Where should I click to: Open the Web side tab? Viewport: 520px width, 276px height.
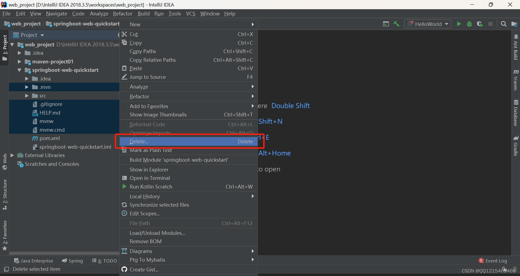(5, 162)
